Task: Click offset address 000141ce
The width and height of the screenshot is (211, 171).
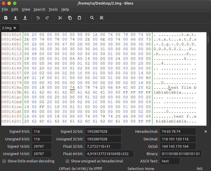Action: (11, 107)
